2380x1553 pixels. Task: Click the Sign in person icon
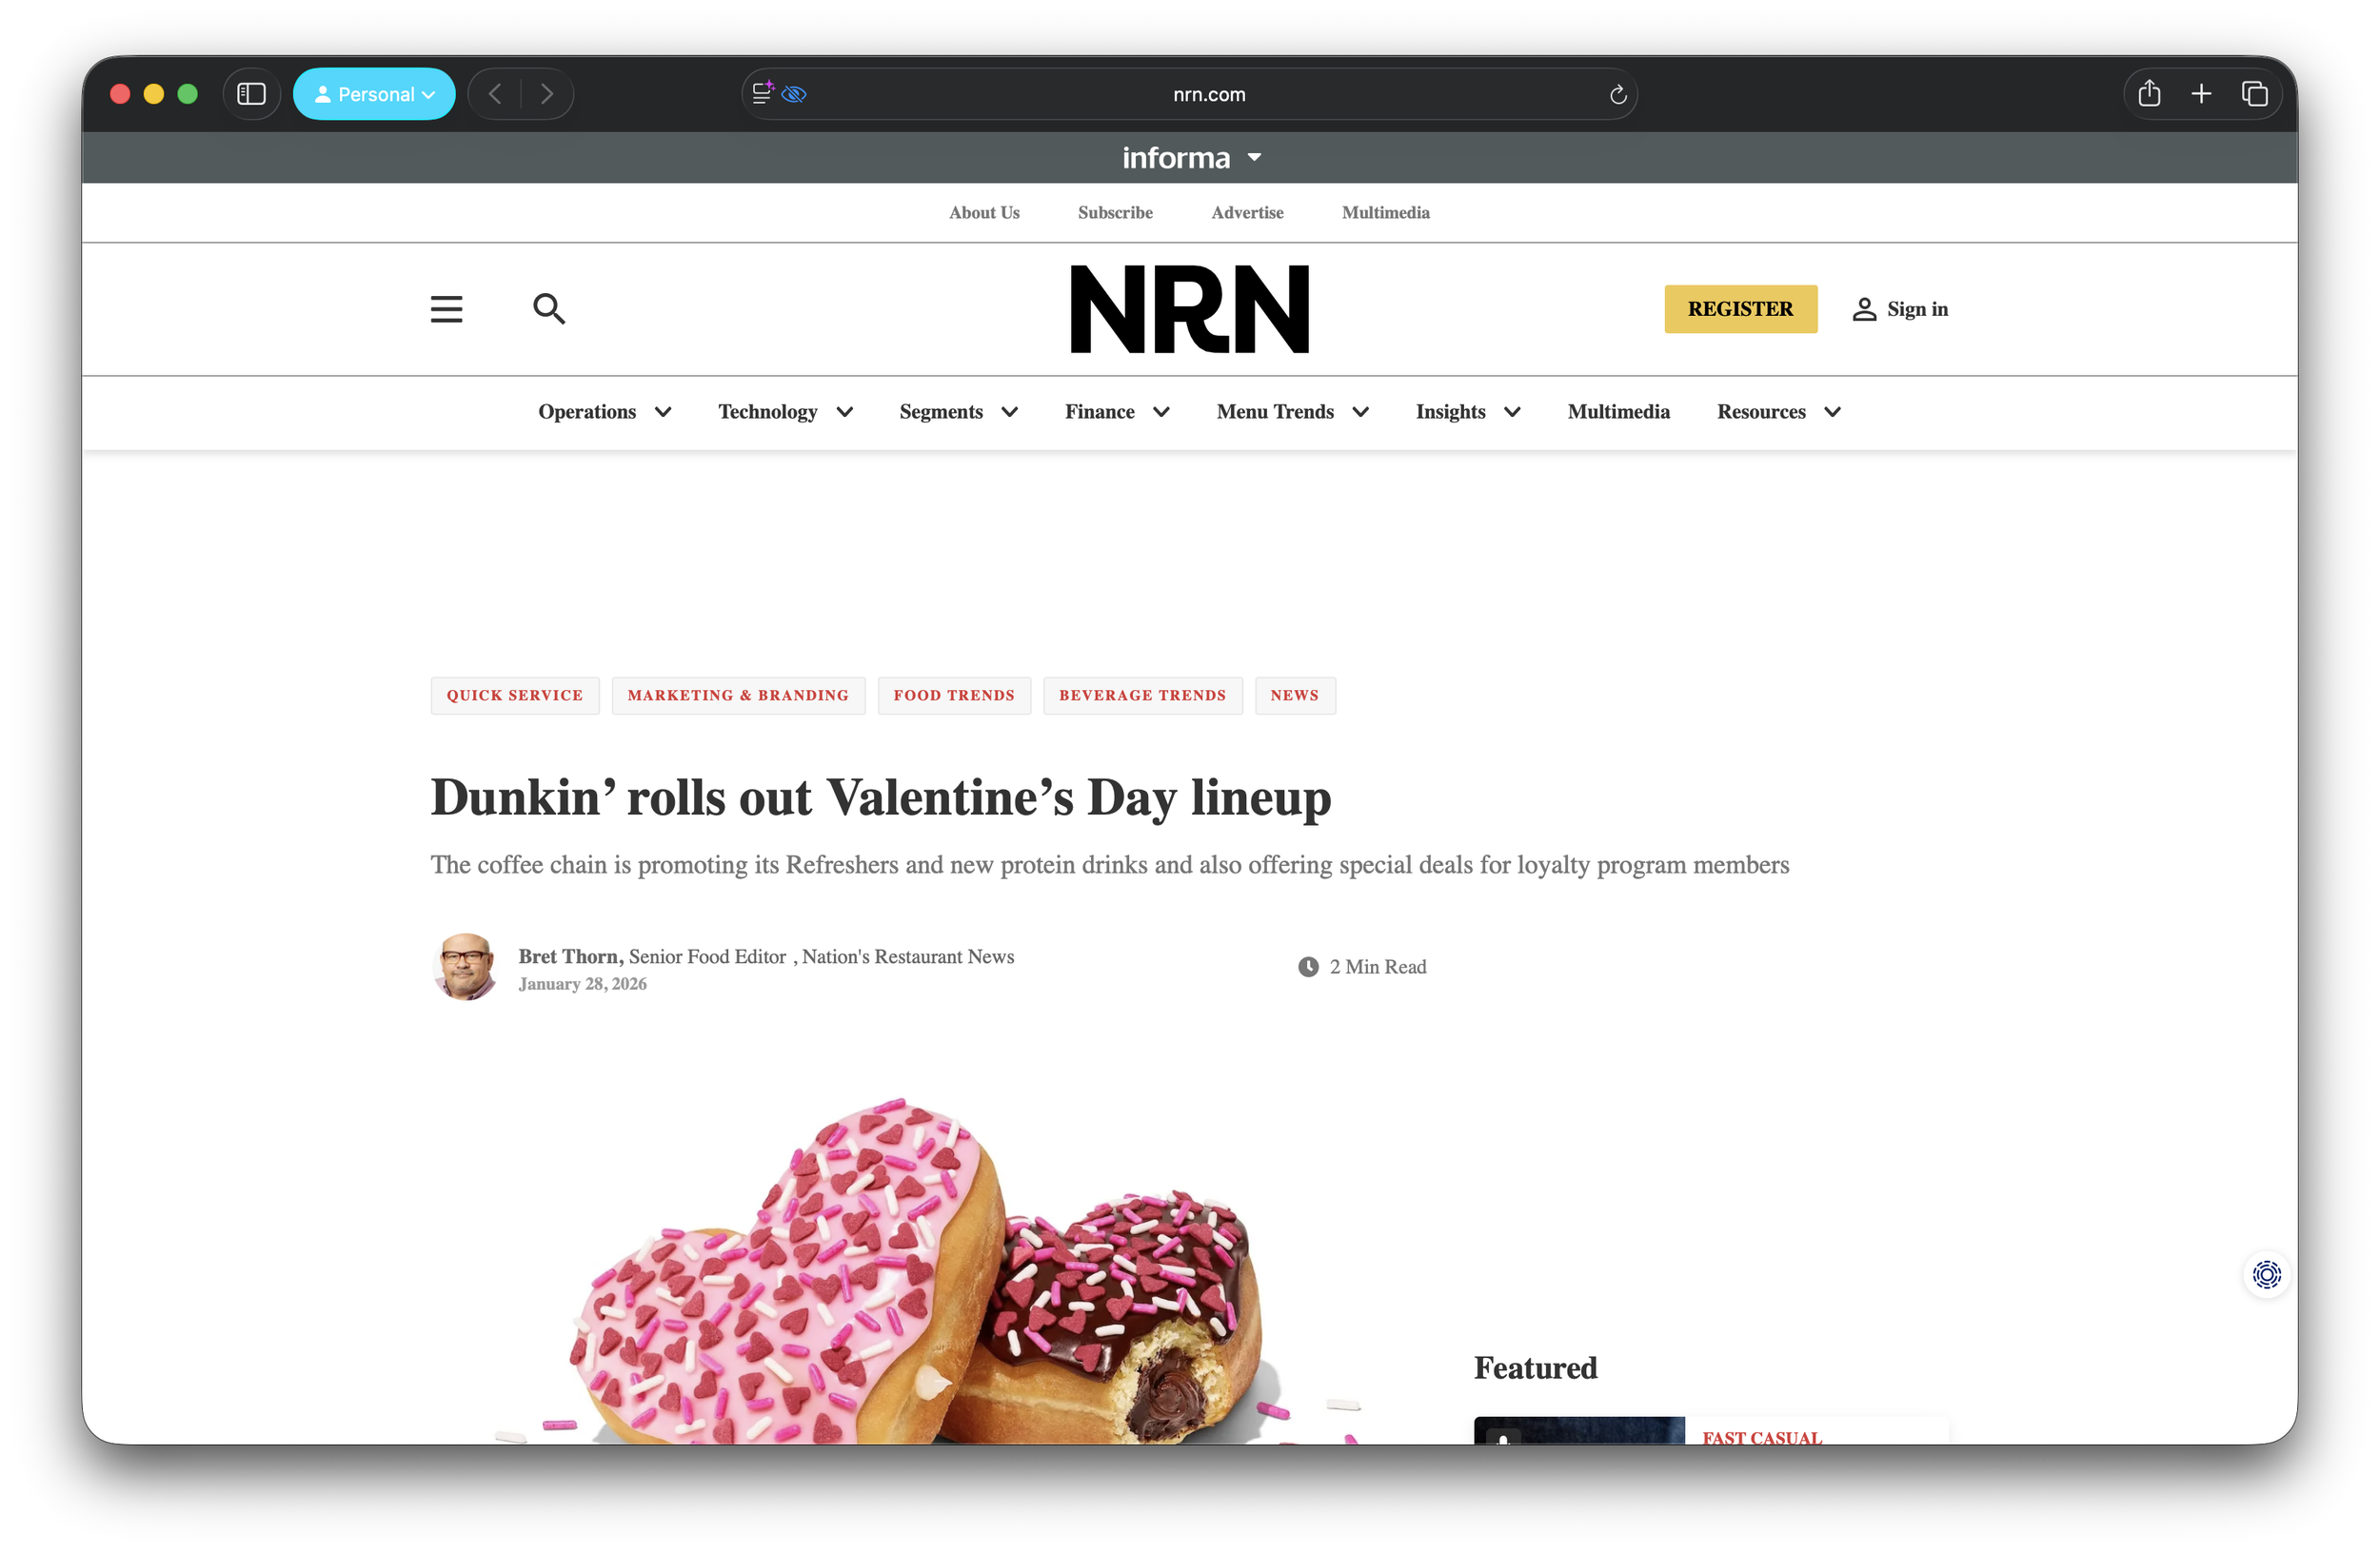click(x=1864, y=309)
